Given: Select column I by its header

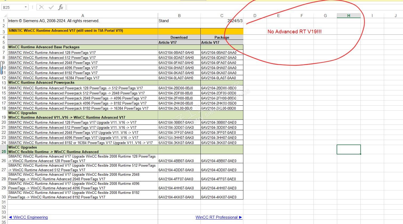Looking at the screenshot, I should (x=372, y=16).
